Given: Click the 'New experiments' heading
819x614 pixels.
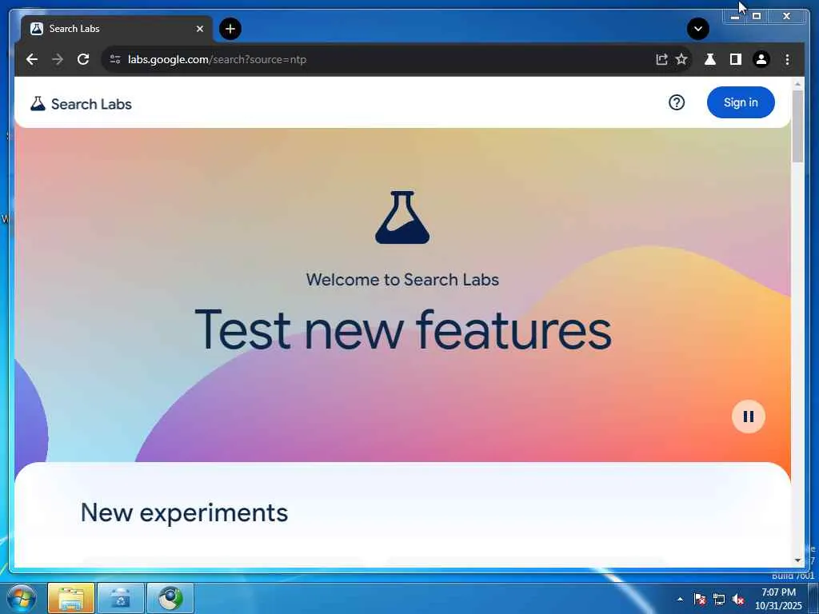Looking at the screenshot, I should tap(184, 512).
